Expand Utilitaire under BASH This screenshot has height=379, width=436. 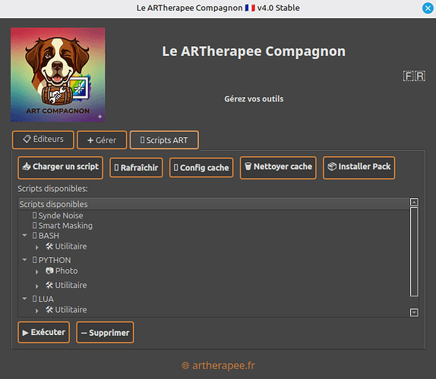click(36, 247)
